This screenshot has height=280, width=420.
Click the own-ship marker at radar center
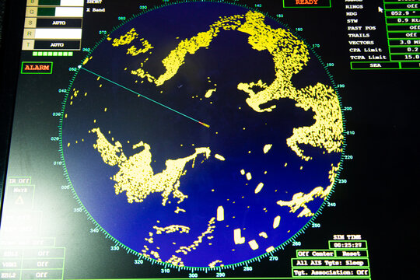(x=204, y=124)
